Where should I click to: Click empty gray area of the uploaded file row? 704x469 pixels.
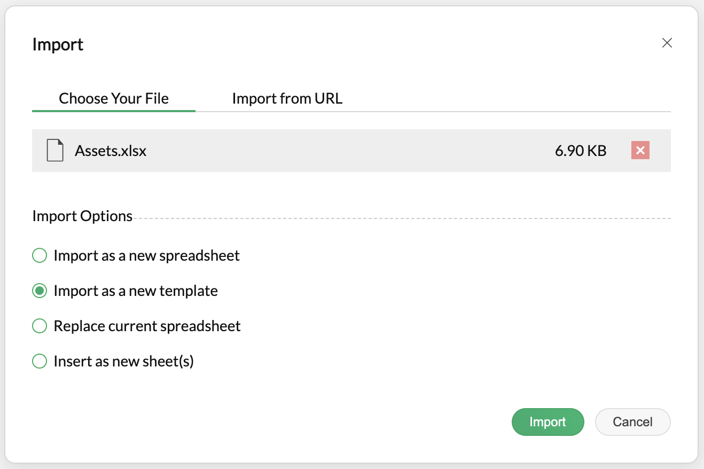(347, 151)
